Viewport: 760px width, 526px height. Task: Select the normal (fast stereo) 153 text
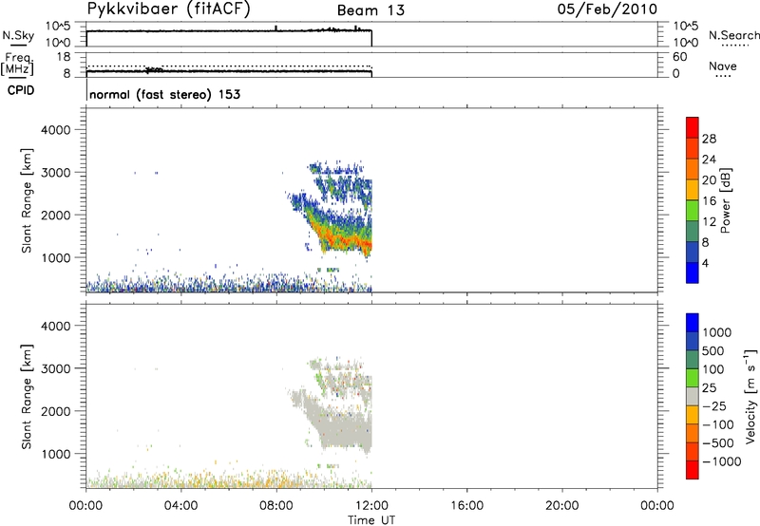164,94
